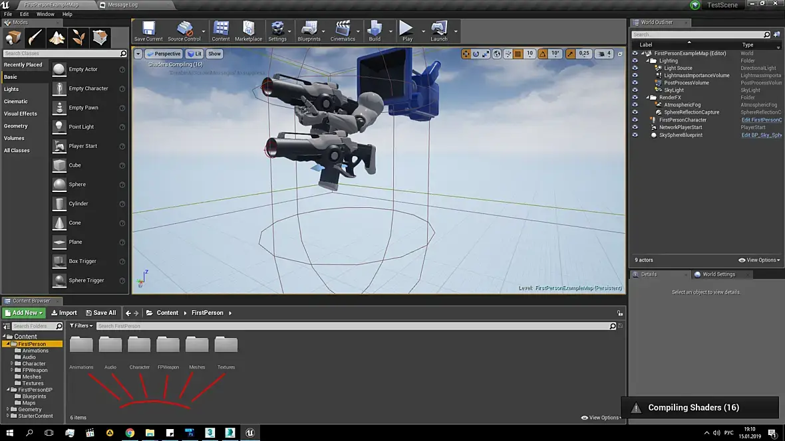The width and height of the screenshot is (785, 441).
Task: Click the Cinematics toolbar icon
Action: (343, 31)
